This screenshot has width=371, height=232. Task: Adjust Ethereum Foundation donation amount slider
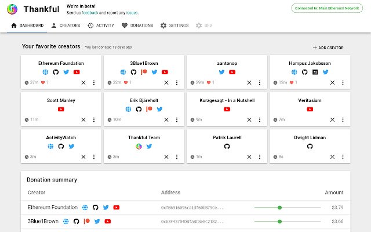pos(288,208)
